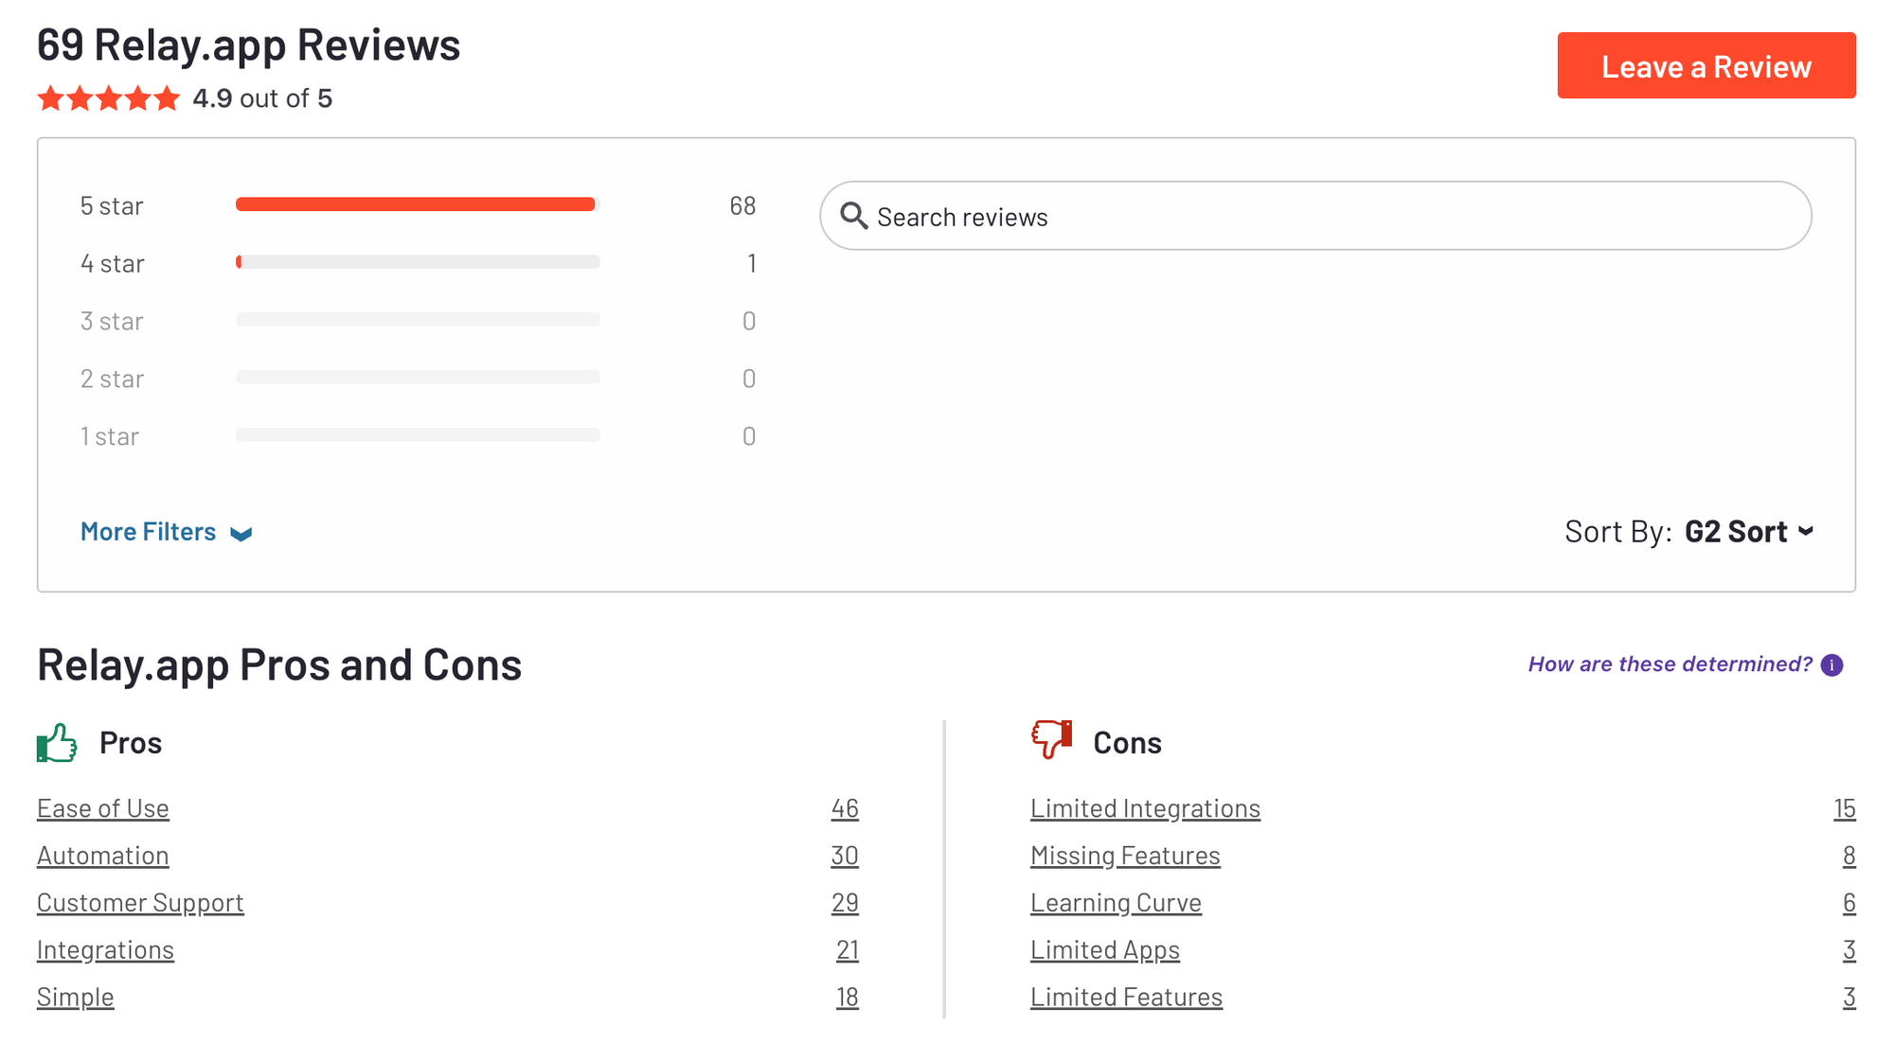This screenshot has height=1044, width=1894.
Task: Open the G2 Sort dropdown
Action: (x=1749, y=531)
